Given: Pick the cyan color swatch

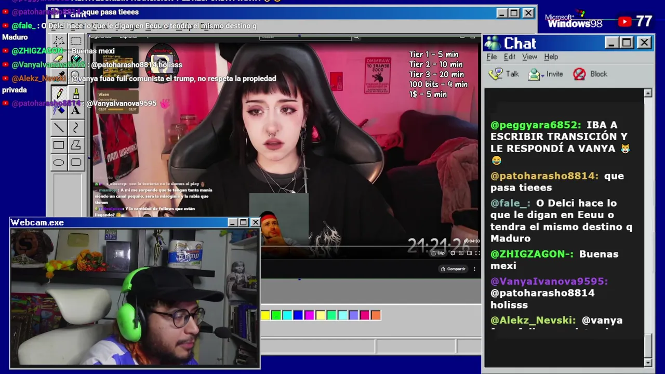Looking at the screenshot, I should [x=287, y=315].
